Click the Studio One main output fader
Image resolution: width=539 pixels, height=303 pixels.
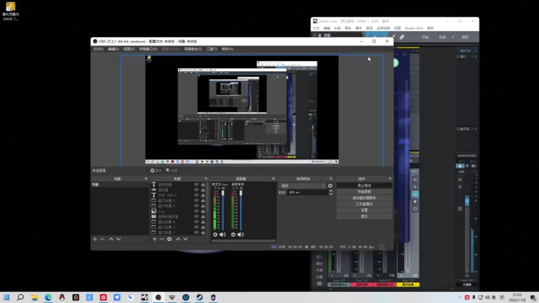pos(467,201)
